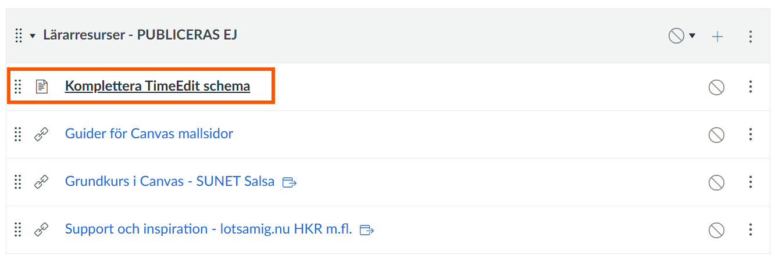The height and width of the screenshot is (262, 782).
Task: Grab the drag handle of the Lärarresurser module
Action: coord(18,35)
